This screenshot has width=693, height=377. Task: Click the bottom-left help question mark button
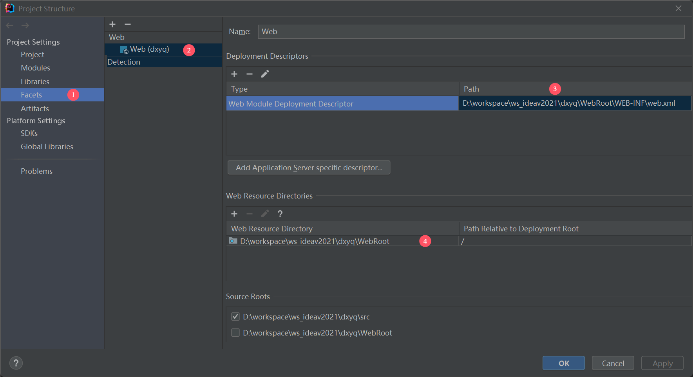(x=16, y=363)
